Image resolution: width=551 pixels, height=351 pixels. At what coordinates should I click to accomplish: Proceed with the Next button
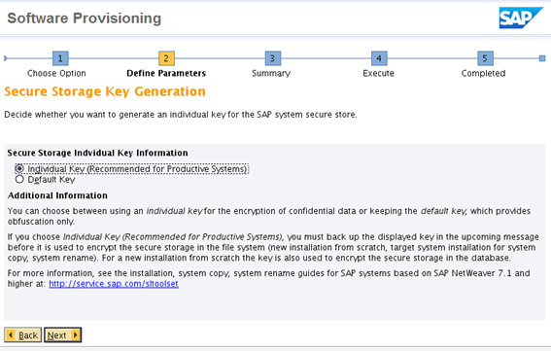(x=63, y=334)
